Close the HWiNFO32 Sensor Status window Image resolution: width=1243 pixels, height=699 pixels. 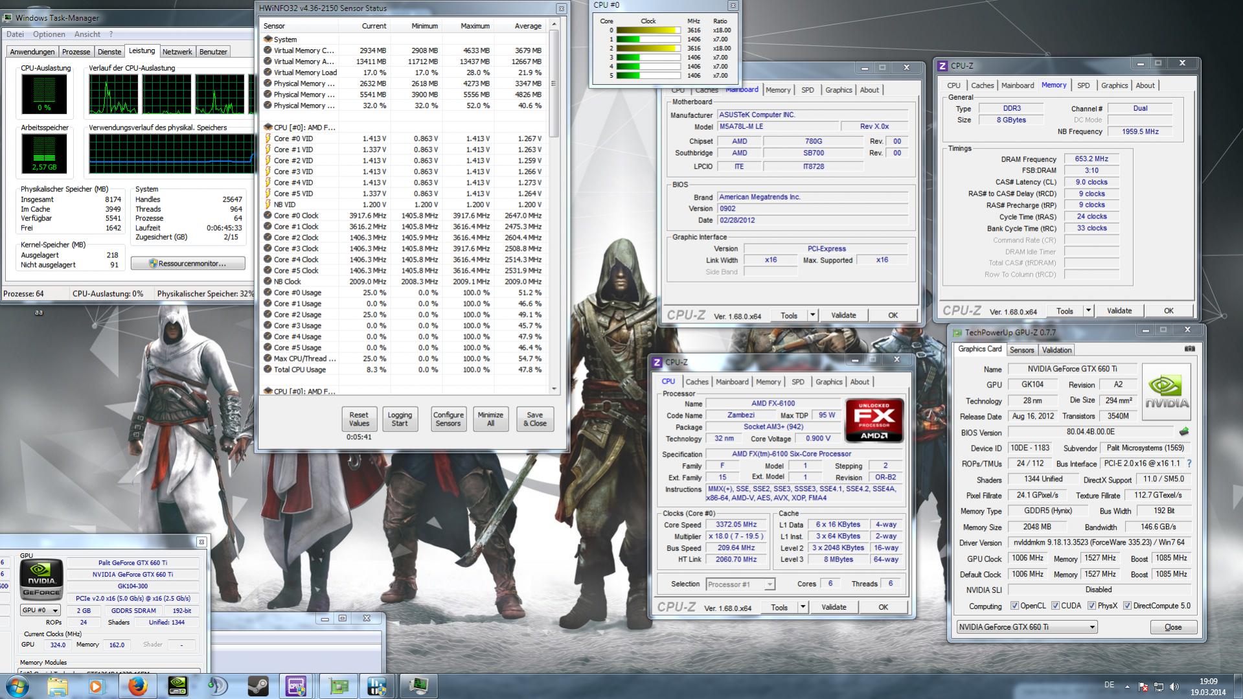[x=562, y=8]
